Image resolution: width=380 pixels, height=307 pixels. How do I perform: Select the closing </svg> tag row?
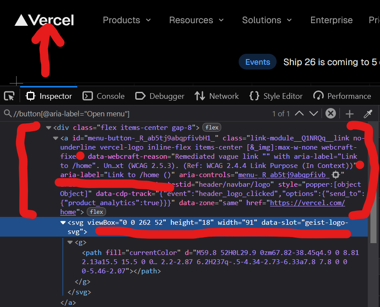pyautogui.click(x=79, y=292)
